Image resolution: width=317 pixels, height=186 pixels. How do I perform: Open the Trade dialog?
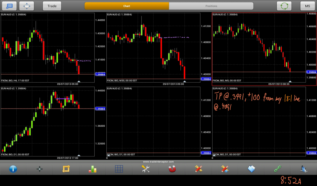click(x=52, y=6)
